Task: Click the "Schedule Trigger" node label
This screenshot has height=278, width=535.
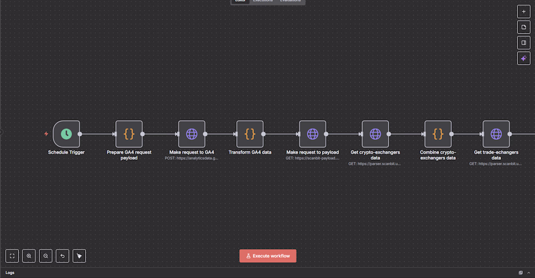Action: (66, 152)
